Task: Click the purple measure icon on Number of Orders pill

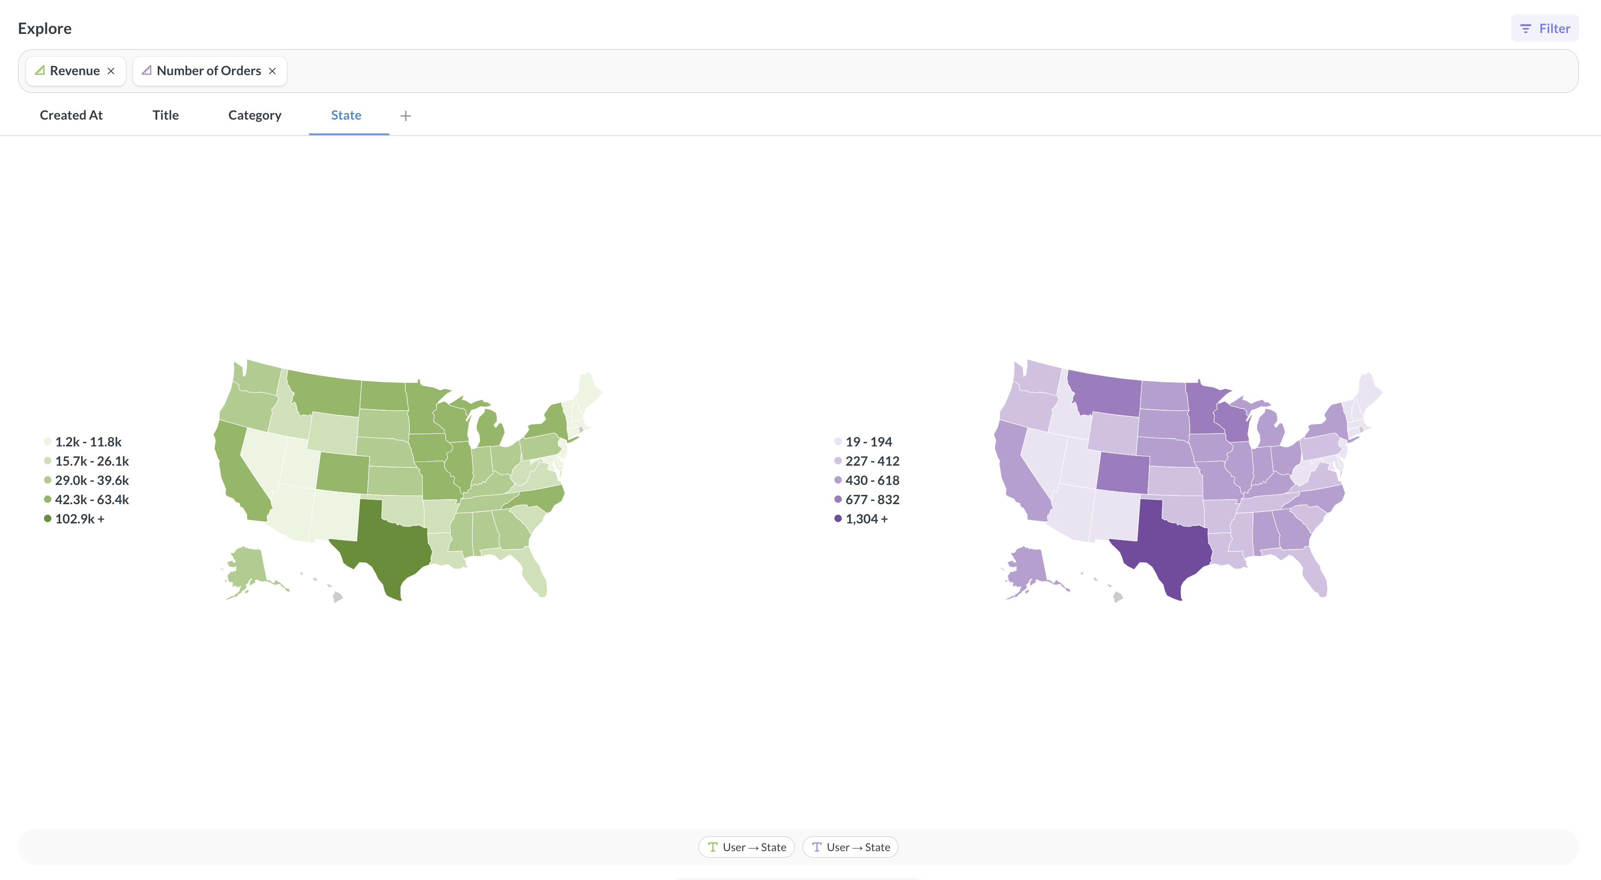Action: click(147, 70)
